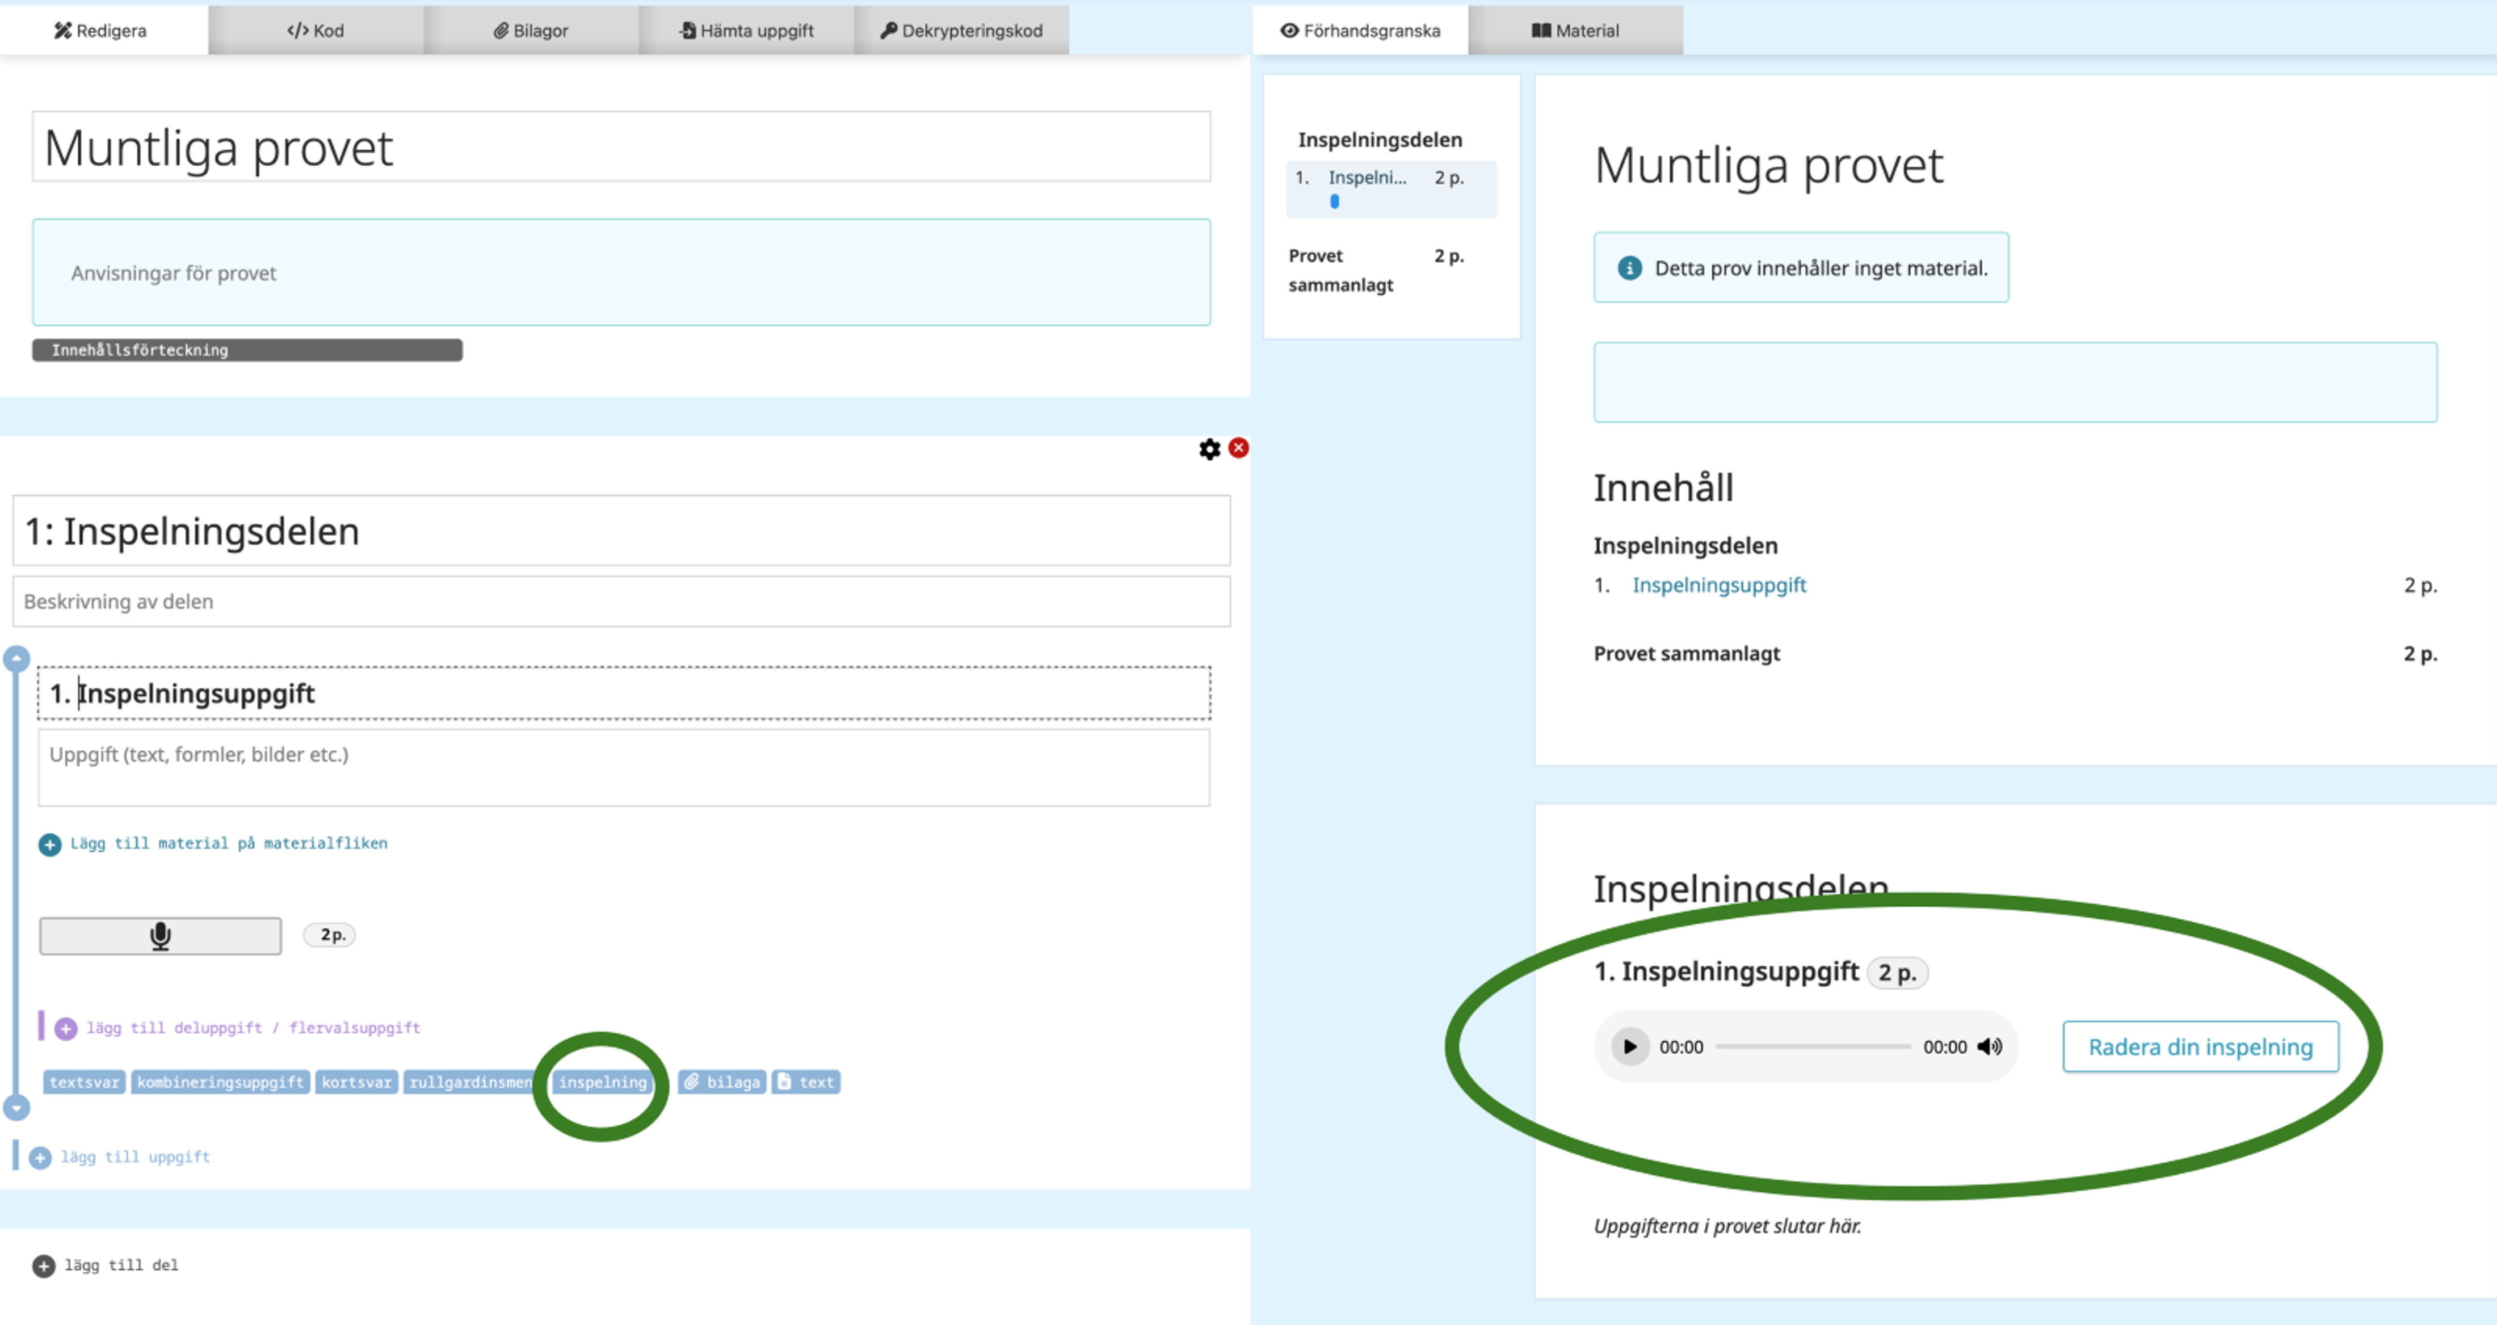The height and width of the screenshot is (1325, 2497).
Task: Click the 'Beskrivning av delen' field
Action: click(x=620, y=602)
